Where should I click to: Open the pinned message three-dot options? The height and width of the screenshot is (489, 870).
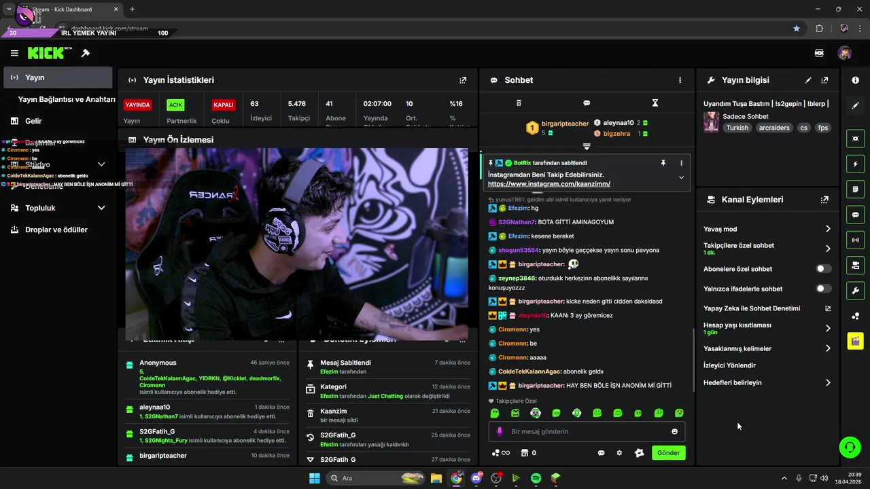tap(681, 163)
